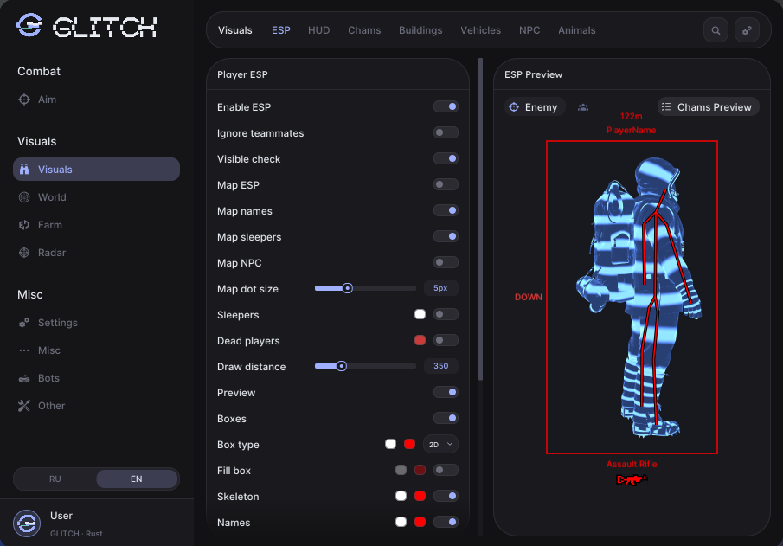The height and width of the screenshot is (546, 783).
Task: Open Names white color swatch
Action: pos(401,522)
